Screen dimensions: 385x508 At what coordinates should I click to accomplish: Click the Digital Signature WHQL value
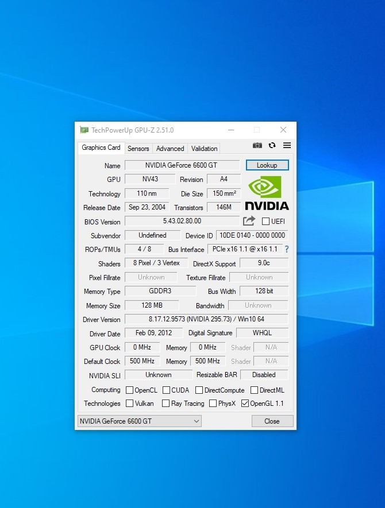[263, 333]
